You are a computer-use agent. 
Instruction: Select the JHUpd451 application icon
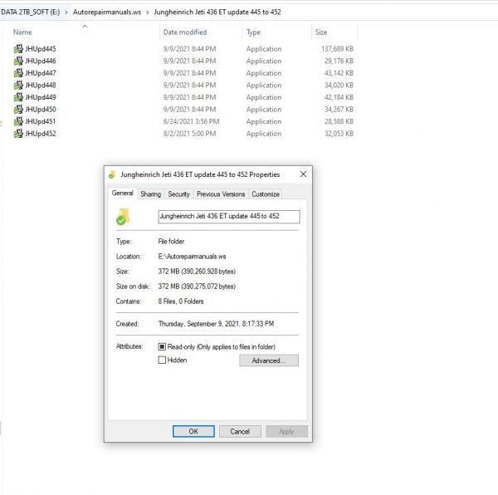[18, 121]
